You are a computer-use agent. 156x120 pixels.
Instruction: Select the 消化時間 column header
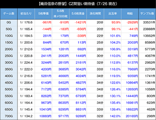95,14
